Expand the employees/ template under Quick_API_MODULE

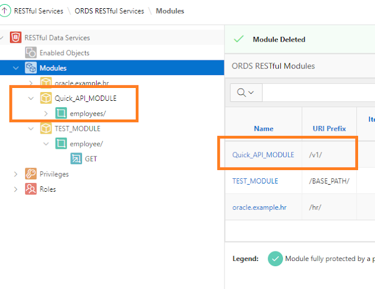(46, 113)
